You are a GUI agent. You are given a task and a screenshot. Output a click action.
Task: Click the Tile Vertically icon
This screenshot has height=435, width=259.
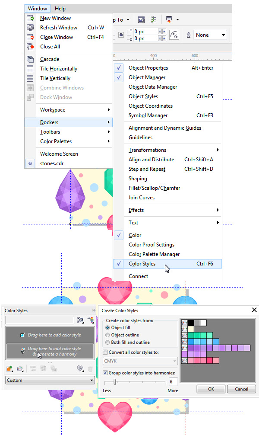click(x=30, y=78)
